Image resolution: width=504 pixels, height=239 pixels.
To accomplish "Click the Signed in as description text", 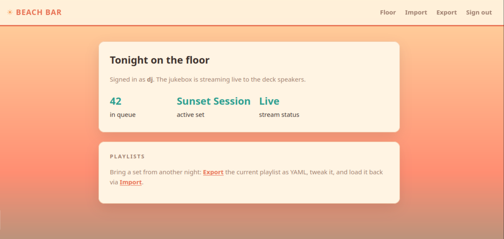I will 208,80.
